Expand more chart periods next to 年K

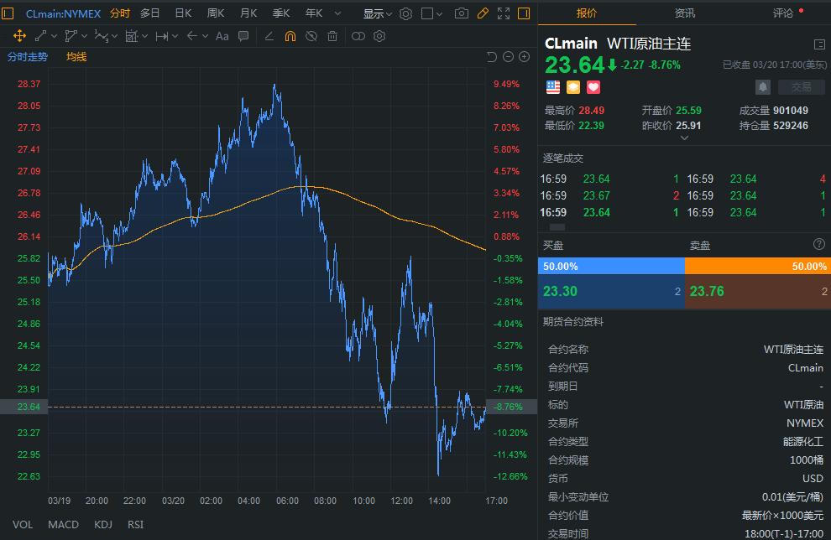[x=339, y=13]
